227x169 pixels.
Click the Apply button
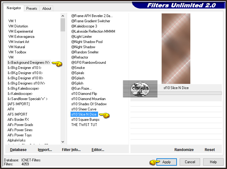[x=167, y=162]
